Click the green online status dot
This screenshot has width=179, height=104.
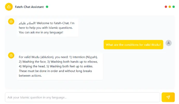(47, 7)
